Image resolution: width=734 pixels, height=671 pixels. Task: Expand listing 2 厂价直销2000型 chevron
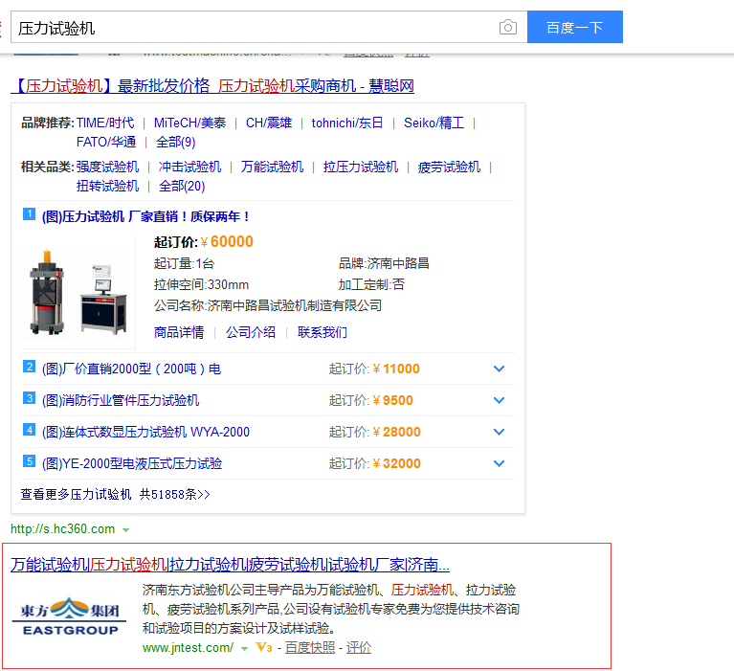(499, 369)
